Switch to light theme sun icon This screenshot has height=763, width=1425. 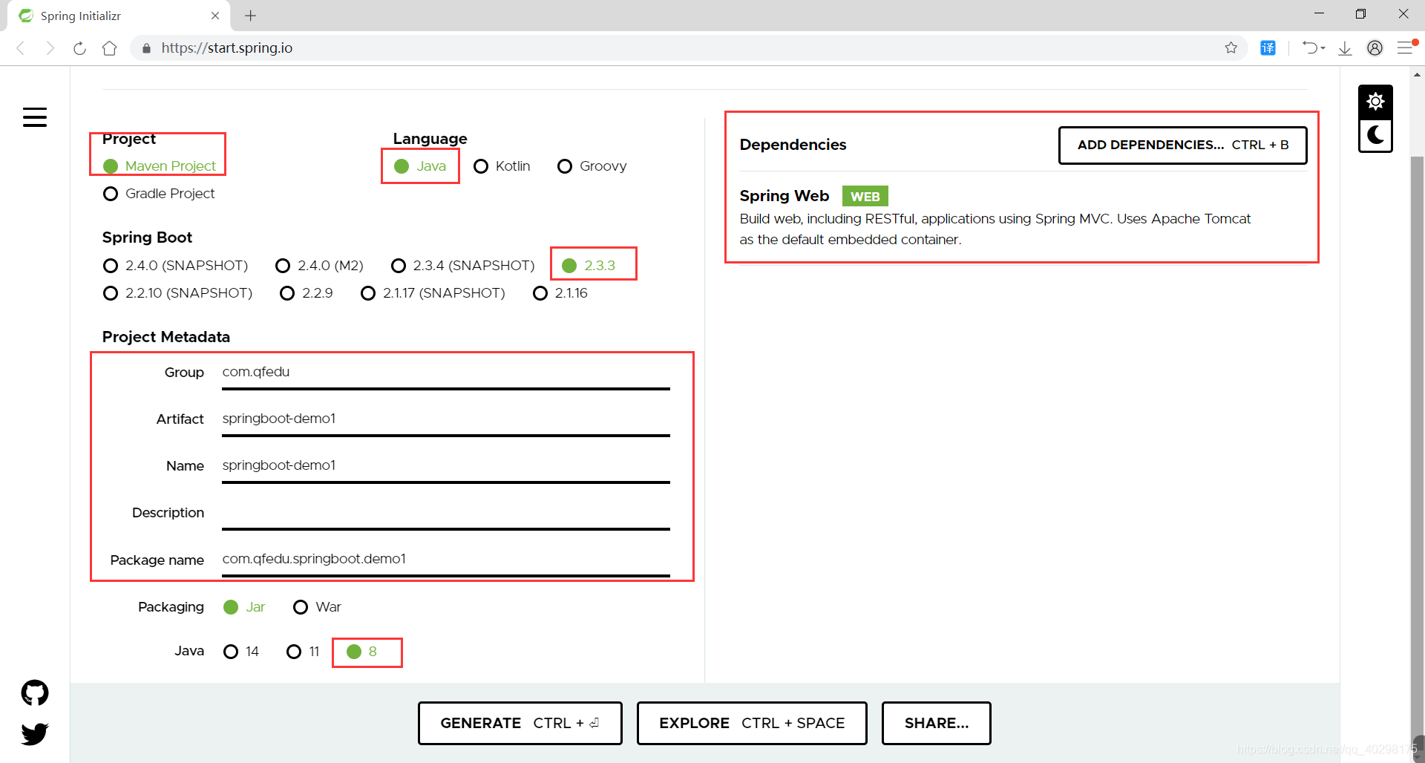click(1375, 102)
